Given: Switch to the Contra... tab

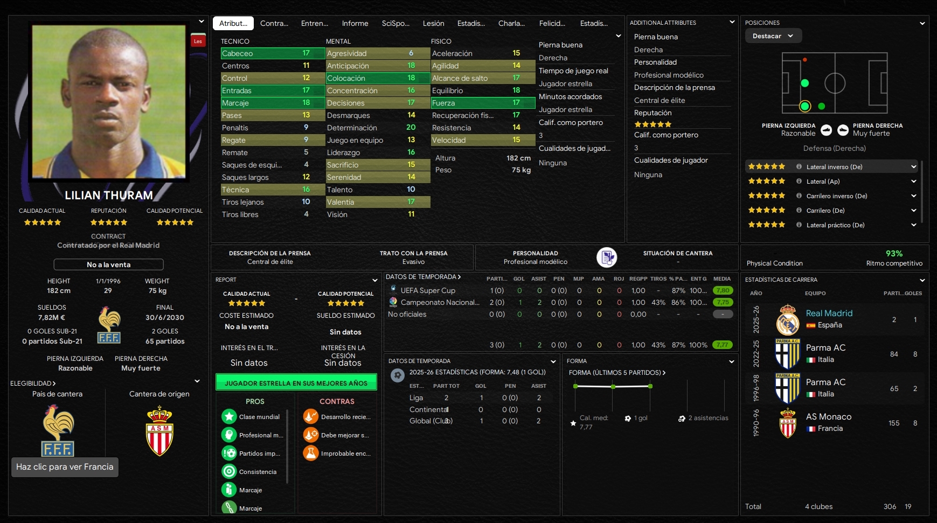Looking at the screenshot, I should coord(274,23).
